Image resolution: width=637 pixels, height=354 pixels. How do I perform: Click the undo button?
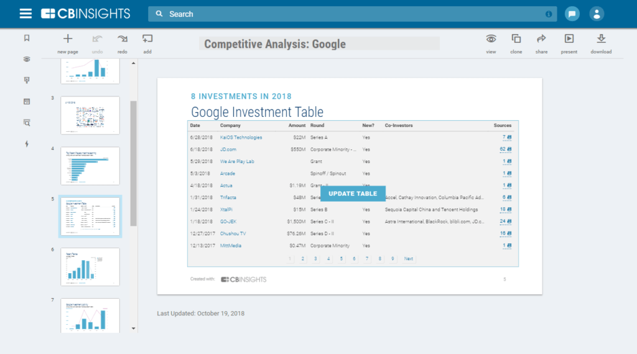(x=97, y=44)
